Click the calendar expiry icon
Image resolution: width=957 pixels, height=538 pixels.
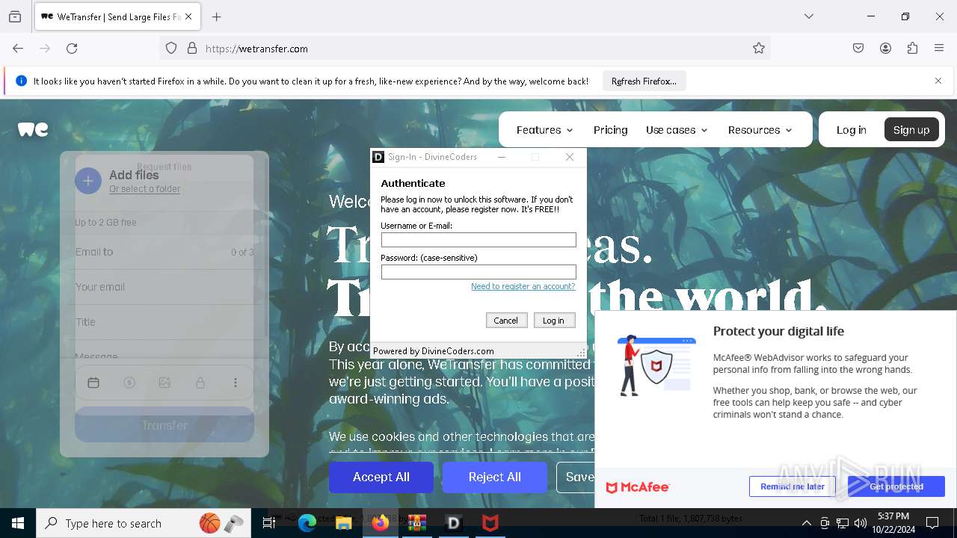[x=93, y=383]
